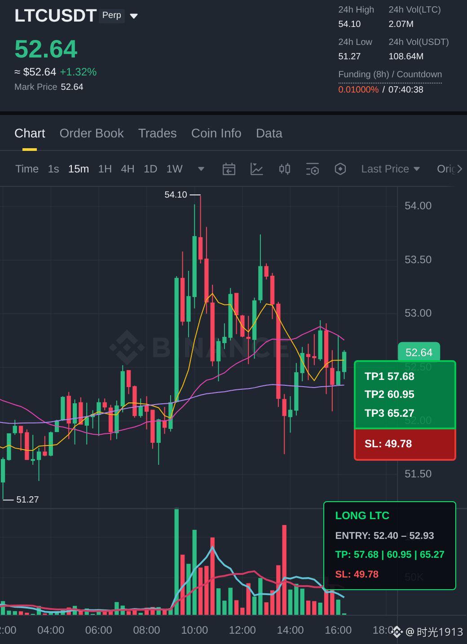Click the TP: 57.68 | 60.95 | 65.27 line
467x644 pixels.
390,555
